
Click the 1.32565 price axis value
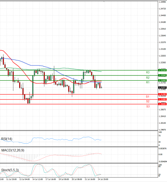click(x=162, y=62)
